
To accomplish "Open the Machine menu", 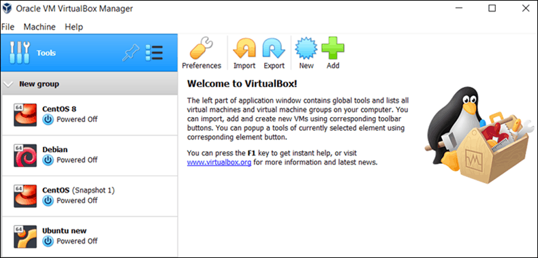I will [39, 27].
